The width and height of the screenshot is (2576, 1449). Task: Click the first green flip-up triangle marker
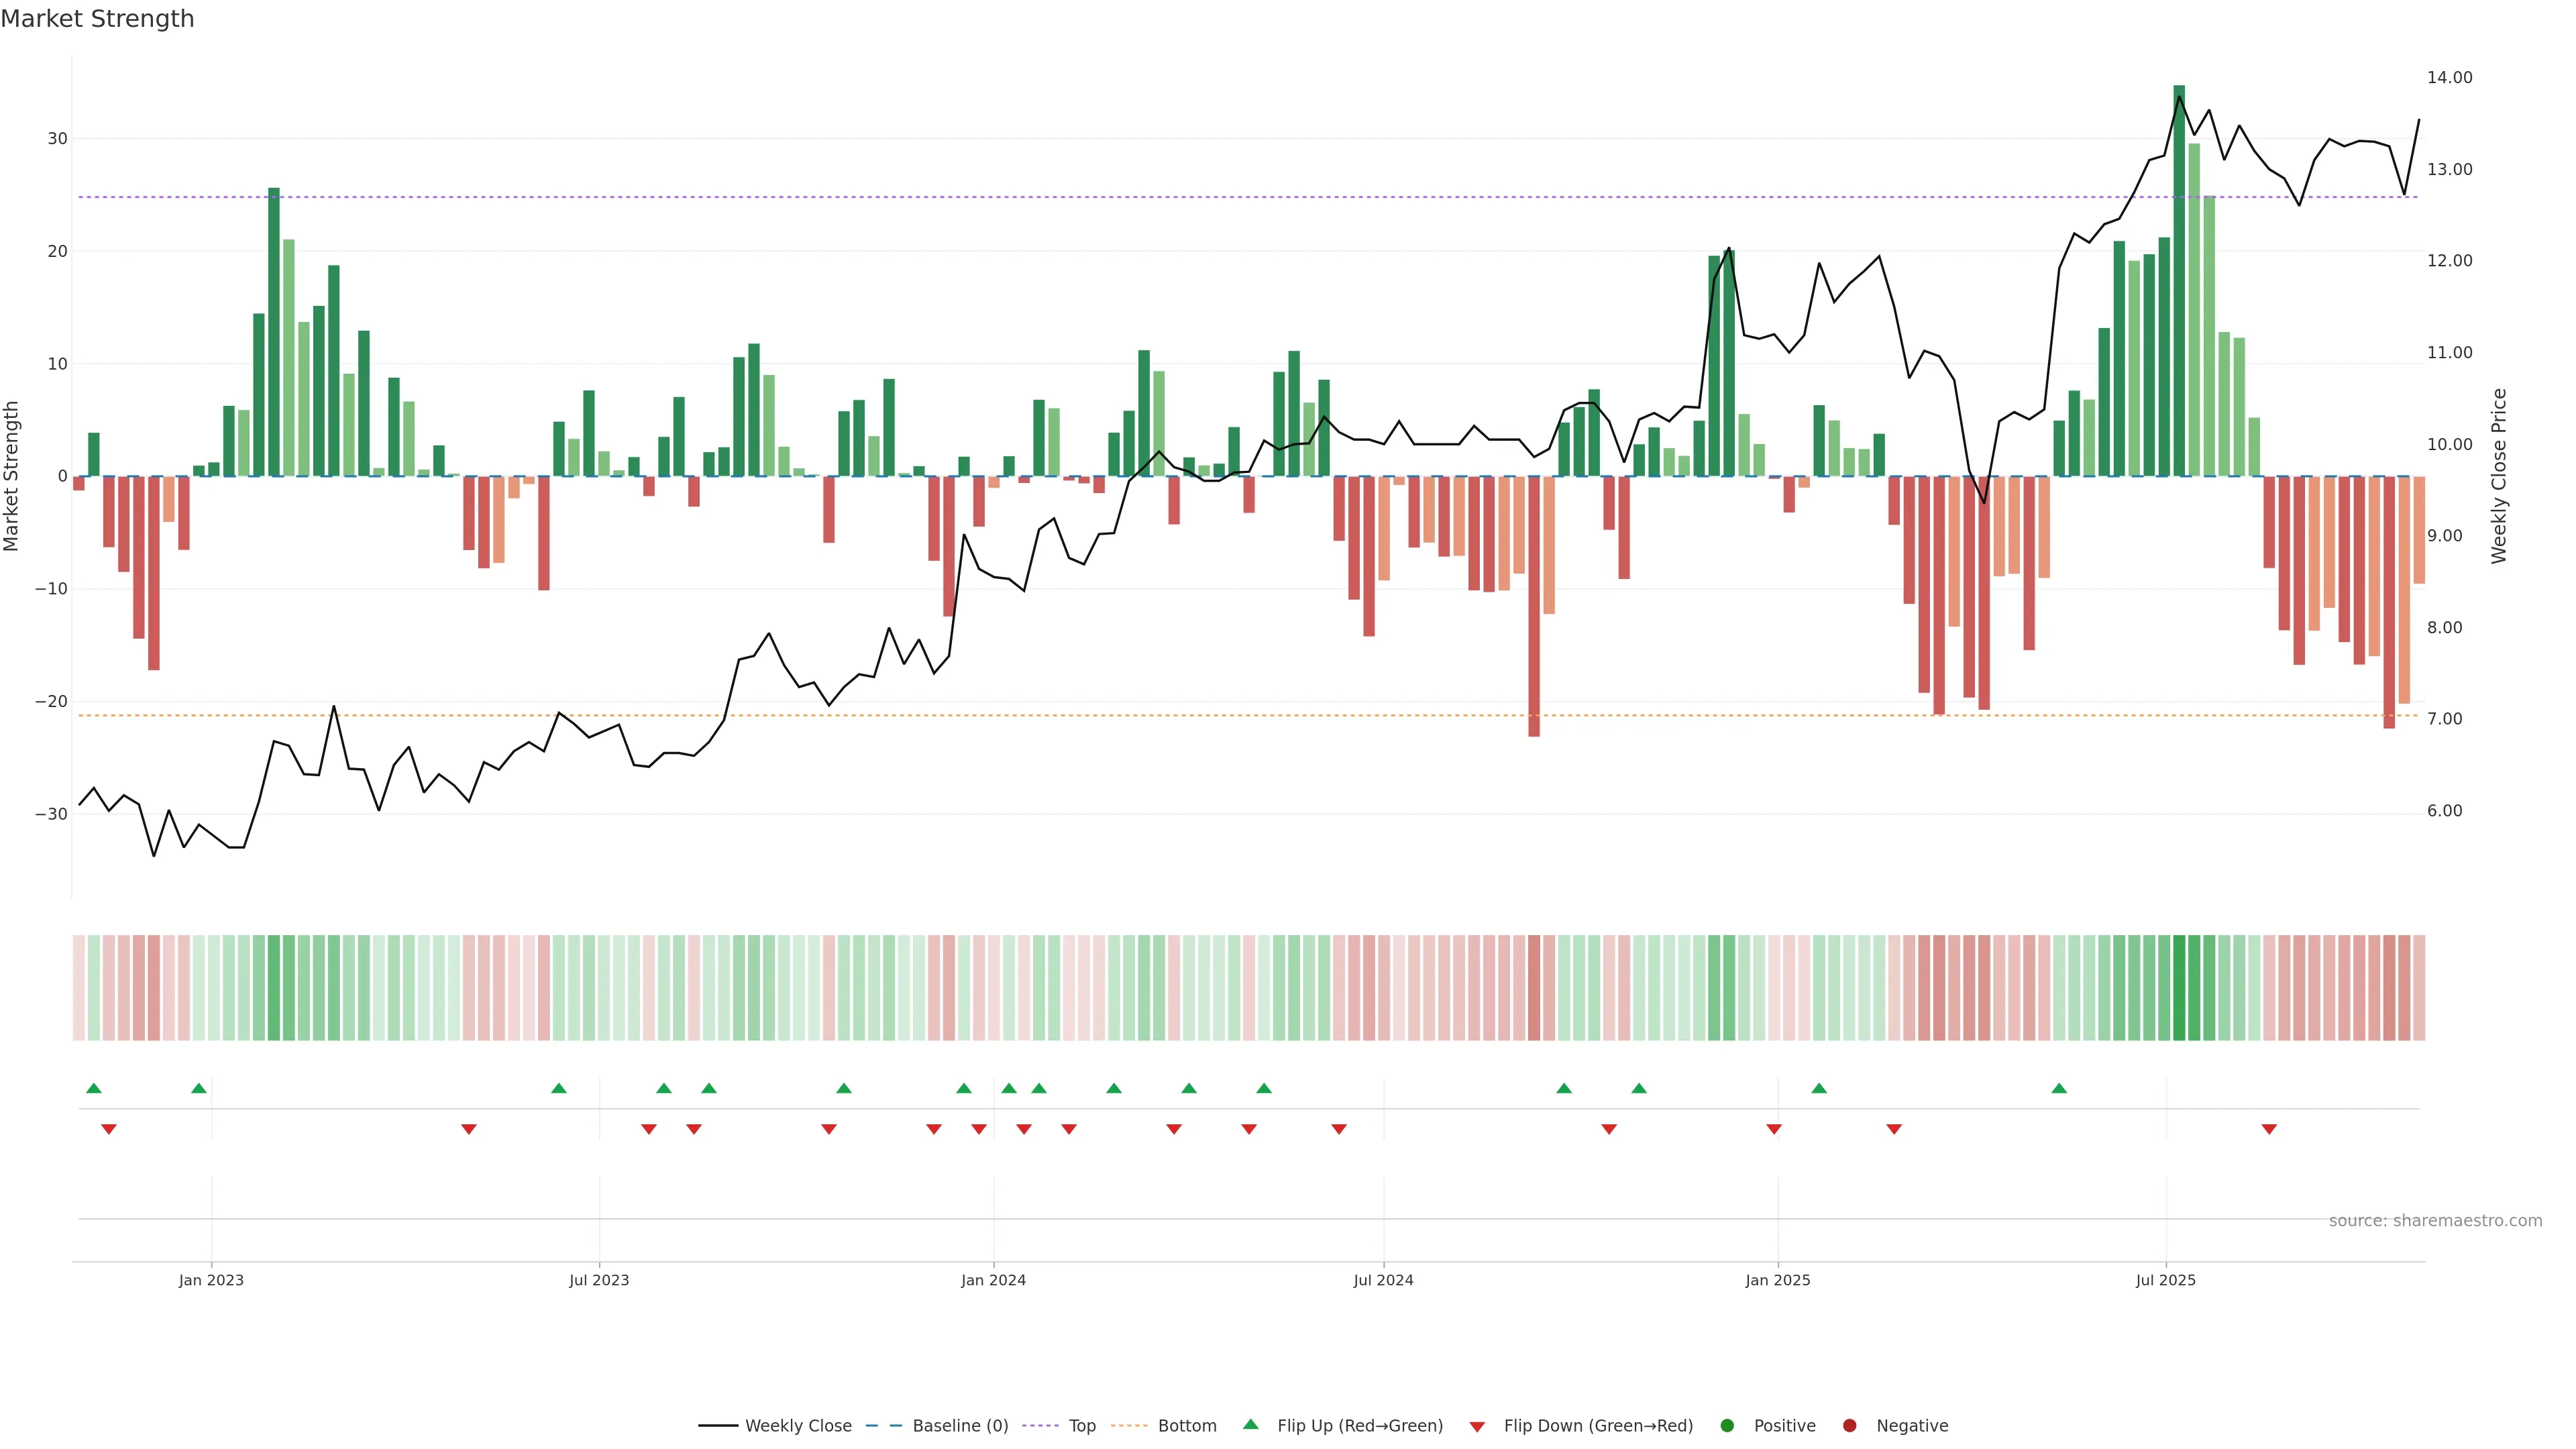tap(94, 1088)
